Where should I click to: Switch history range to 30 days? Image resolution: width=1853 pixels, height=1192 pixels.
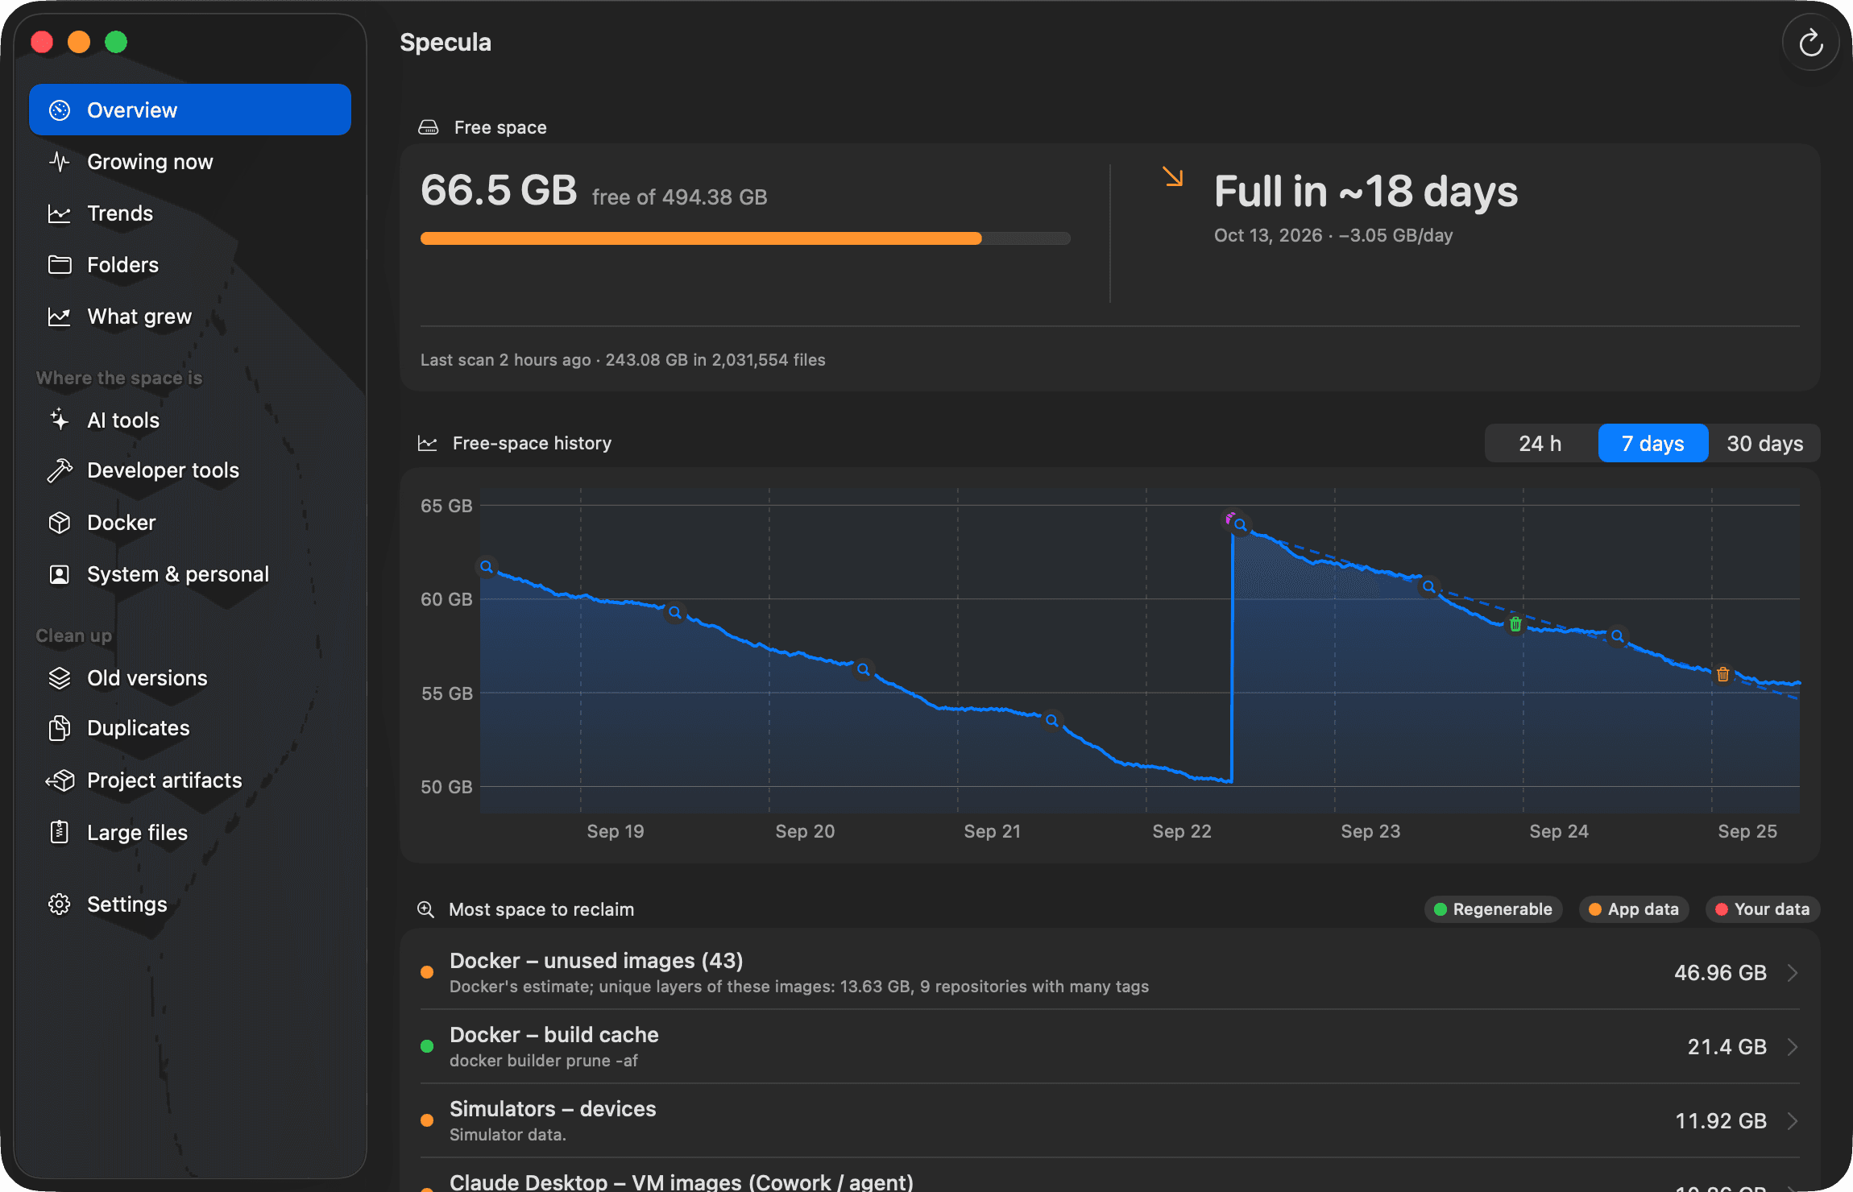pyautogui.click(x=1765, y=444)
